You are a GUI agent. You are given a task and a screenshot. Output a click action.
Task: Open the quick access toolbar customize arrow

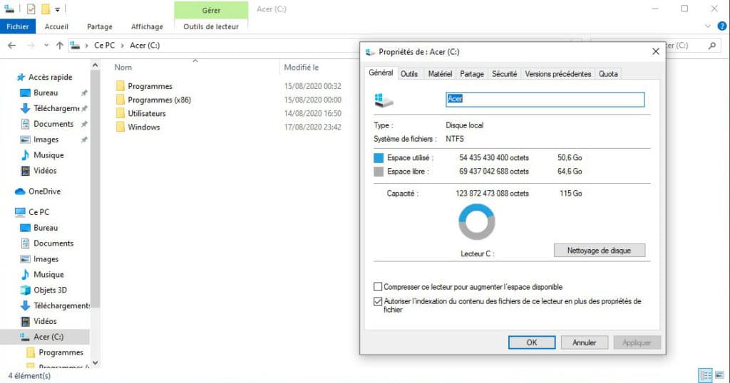coord(57,9)
